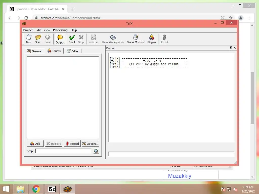259x194 pixels.
Task: Toggle the Output panel toolbar button
Action: pyautogui.click(x=60, y=39)
